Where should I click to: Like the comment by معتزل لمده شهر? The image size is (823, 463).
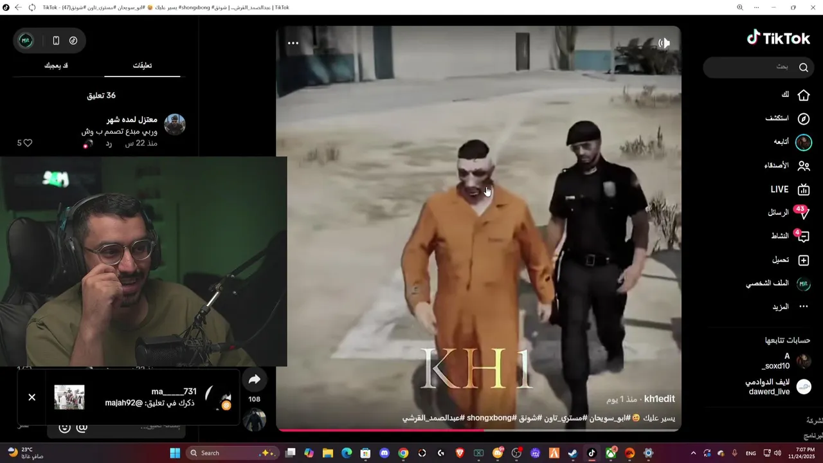[x=28, y=143]
